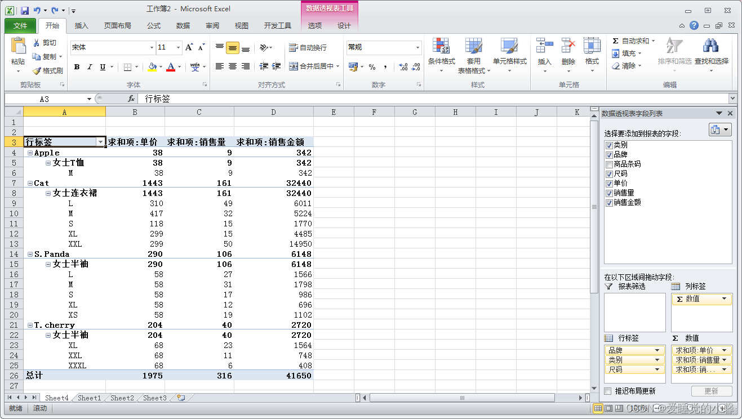The image size is (742, 419).
Task: Switch to the 插入 (Insert) ribbon tab
Action: pos(82,25)
